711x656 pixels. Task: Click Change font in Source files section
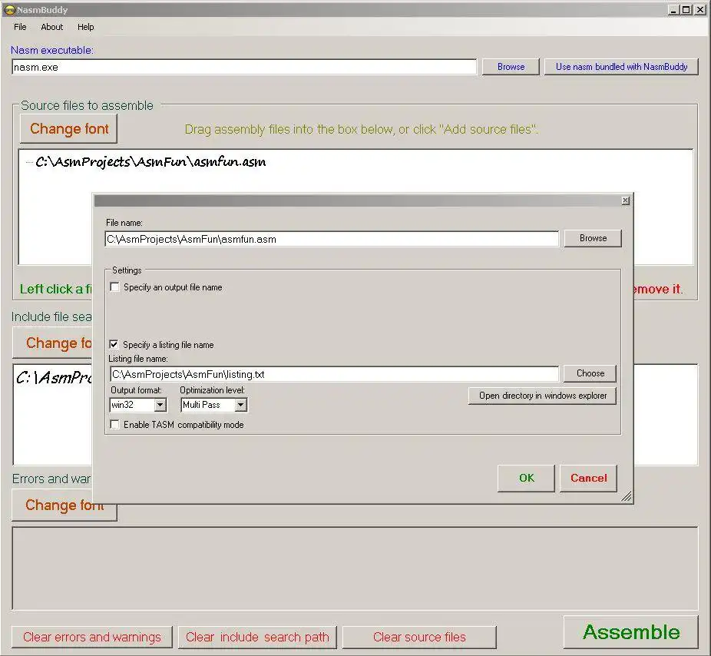click(69, 129)
